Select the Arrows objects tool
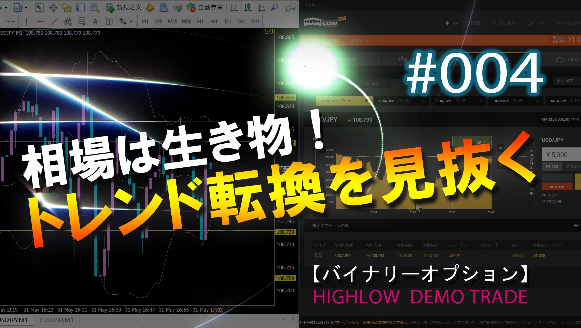The image size is (581, 328). 123,21
